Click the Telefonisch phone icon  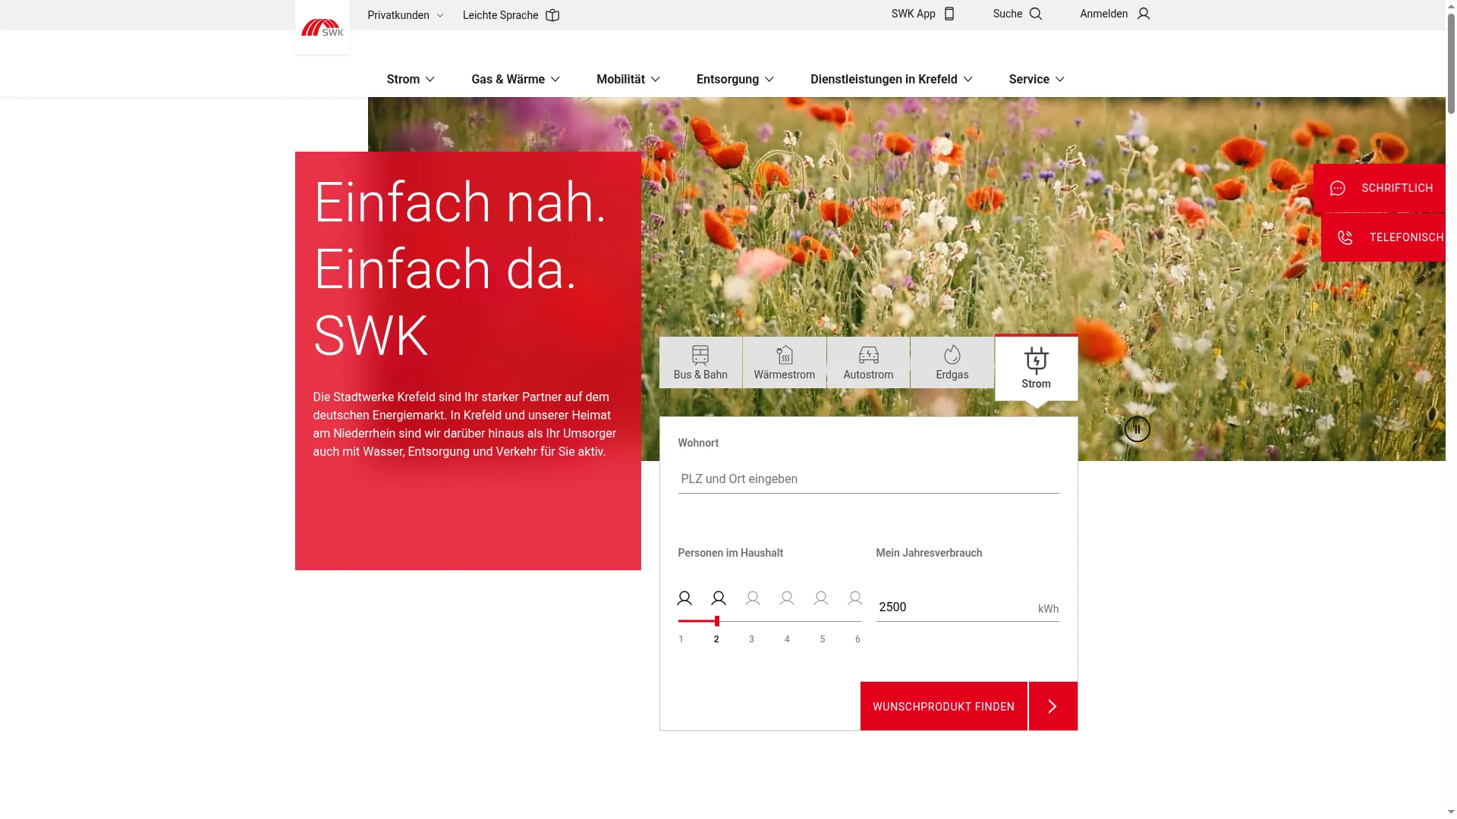1345,237
